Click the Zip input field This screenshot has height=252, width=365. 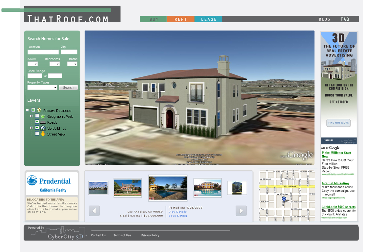click(69, 52)
